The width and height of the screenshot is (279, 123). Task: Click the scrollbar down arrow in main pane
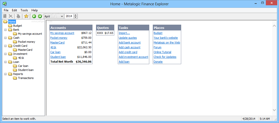[x=274, y=110]
